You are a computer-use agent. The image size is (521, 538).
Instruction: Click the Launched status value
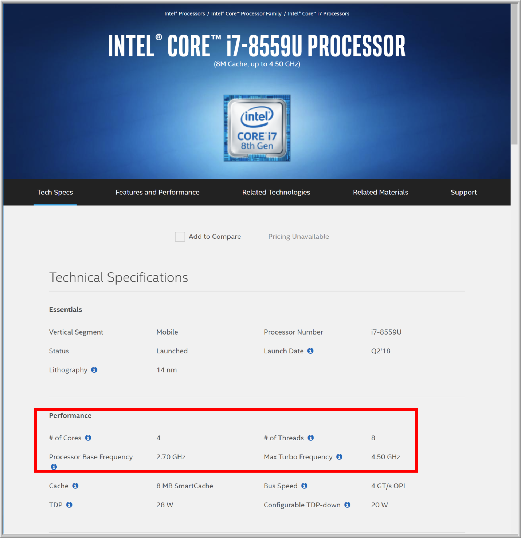[x=172, y=351]
